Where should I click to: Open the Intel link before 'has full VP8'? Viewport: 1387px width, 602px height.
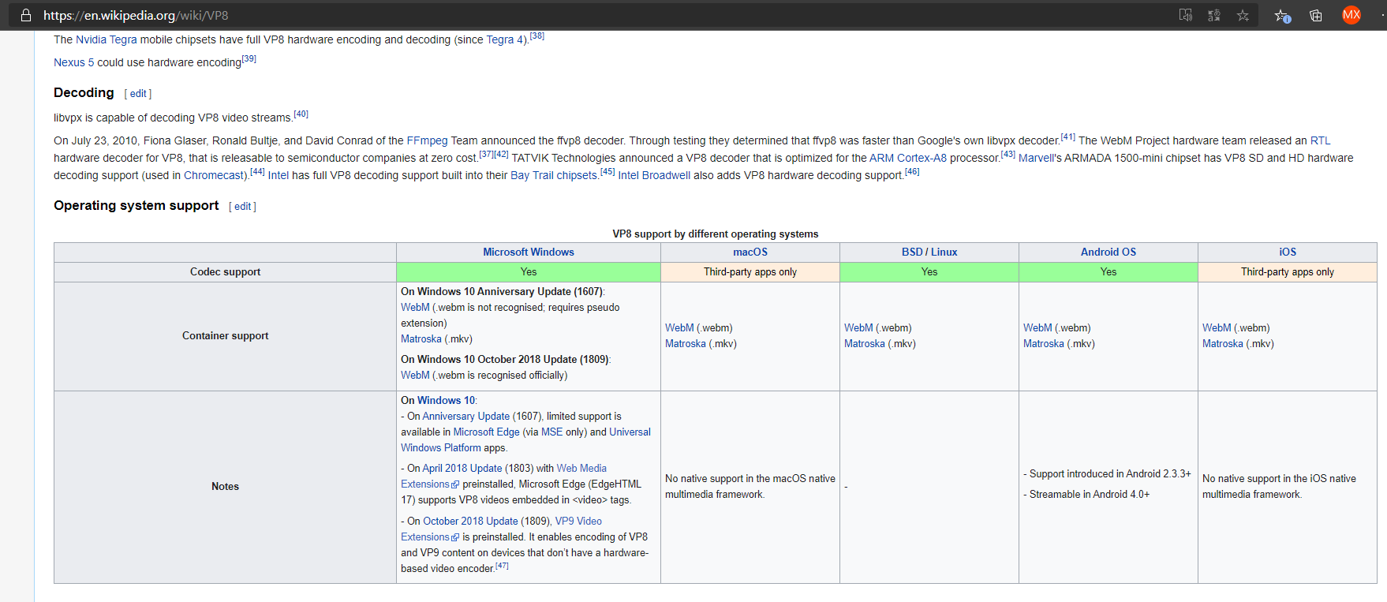[278, 175]
